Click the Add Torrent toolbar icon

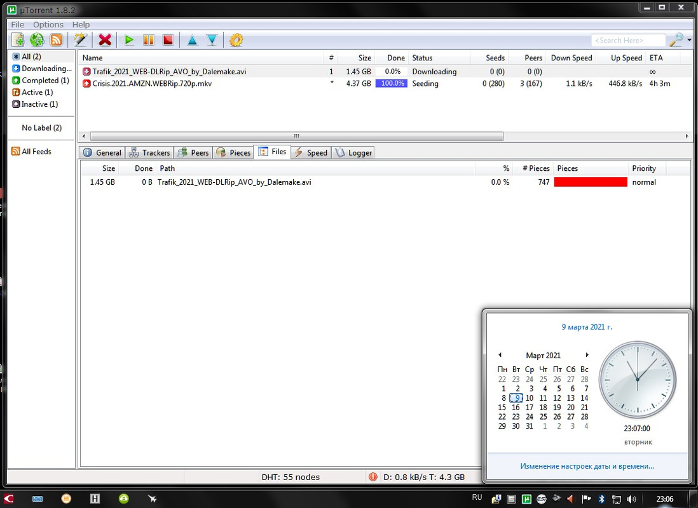18,40
